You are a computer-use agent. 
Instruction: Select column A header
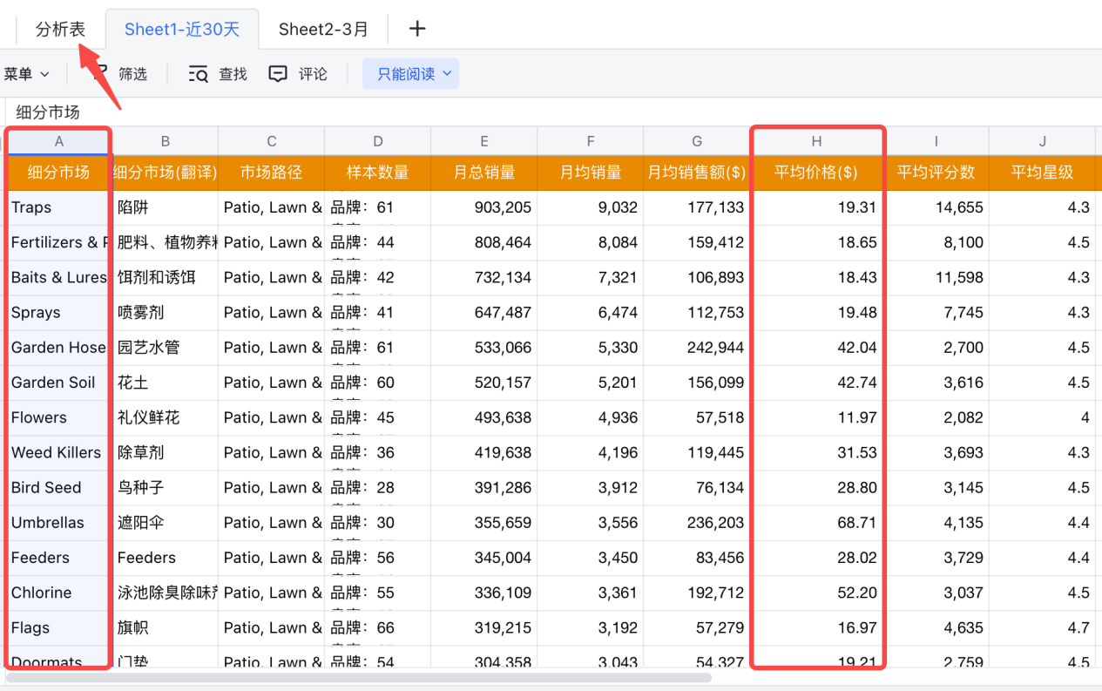(x=58, y=140)
